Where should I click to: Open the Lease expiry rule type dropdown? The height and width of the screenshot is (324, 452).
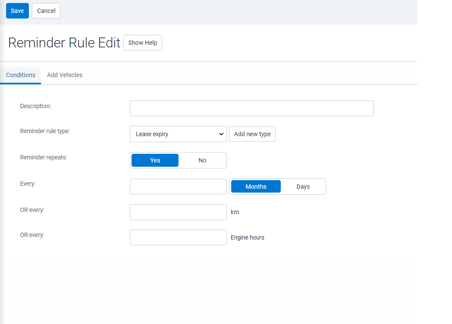tap(178, 134)
